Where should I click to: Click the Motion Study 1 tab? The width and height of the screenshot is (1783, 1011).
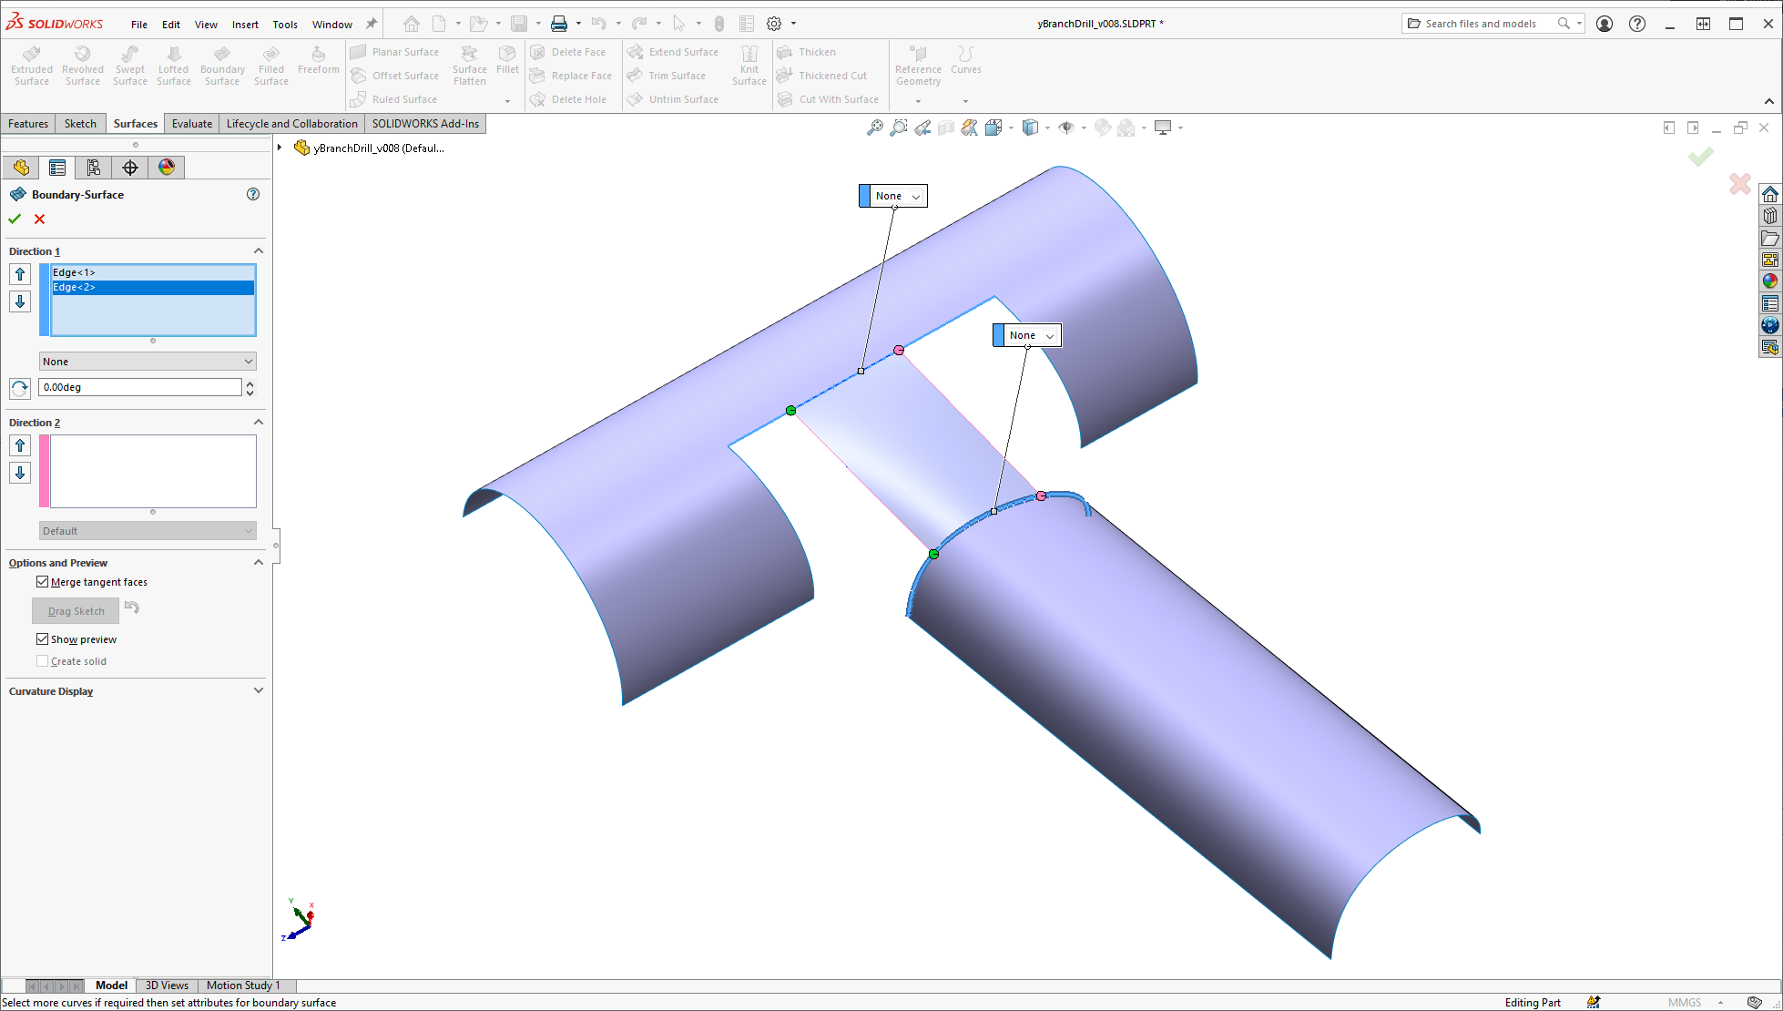coord(243,985)
